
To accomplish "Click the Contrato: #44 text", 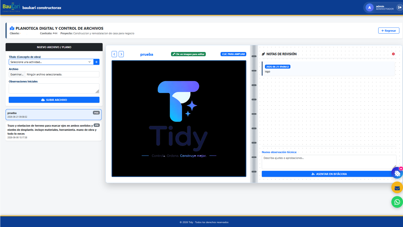I will pyautogui.click(x=49, y=33).
